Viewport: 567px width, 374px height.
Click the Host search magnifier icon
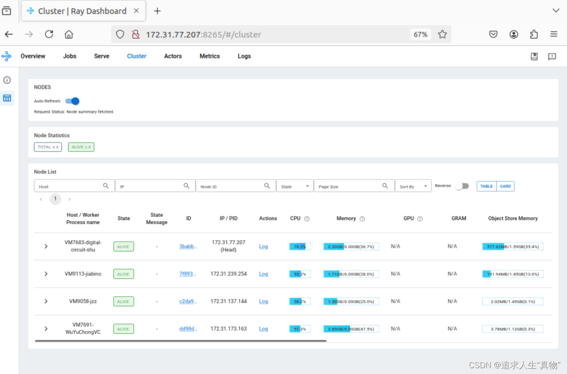pos(106,186)
